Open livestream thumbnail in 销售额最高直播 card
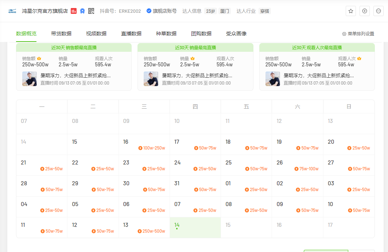Image resolution: width=388 pixels, height=252 pixels. (x=30, y=79)
